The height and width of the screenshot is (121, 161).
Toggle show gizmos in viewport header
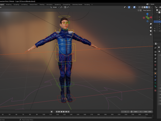(129, 7)
